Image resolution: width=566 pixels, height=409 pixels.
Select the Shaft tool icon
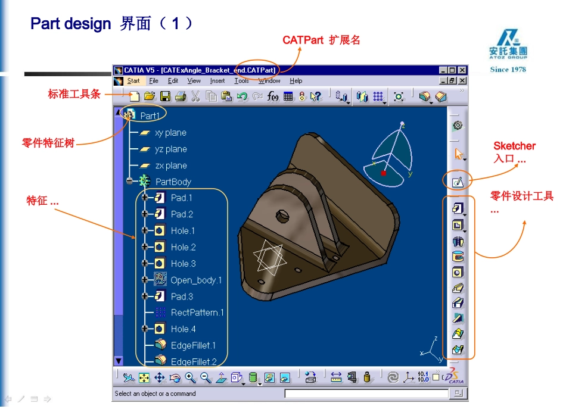pos(458,241)
